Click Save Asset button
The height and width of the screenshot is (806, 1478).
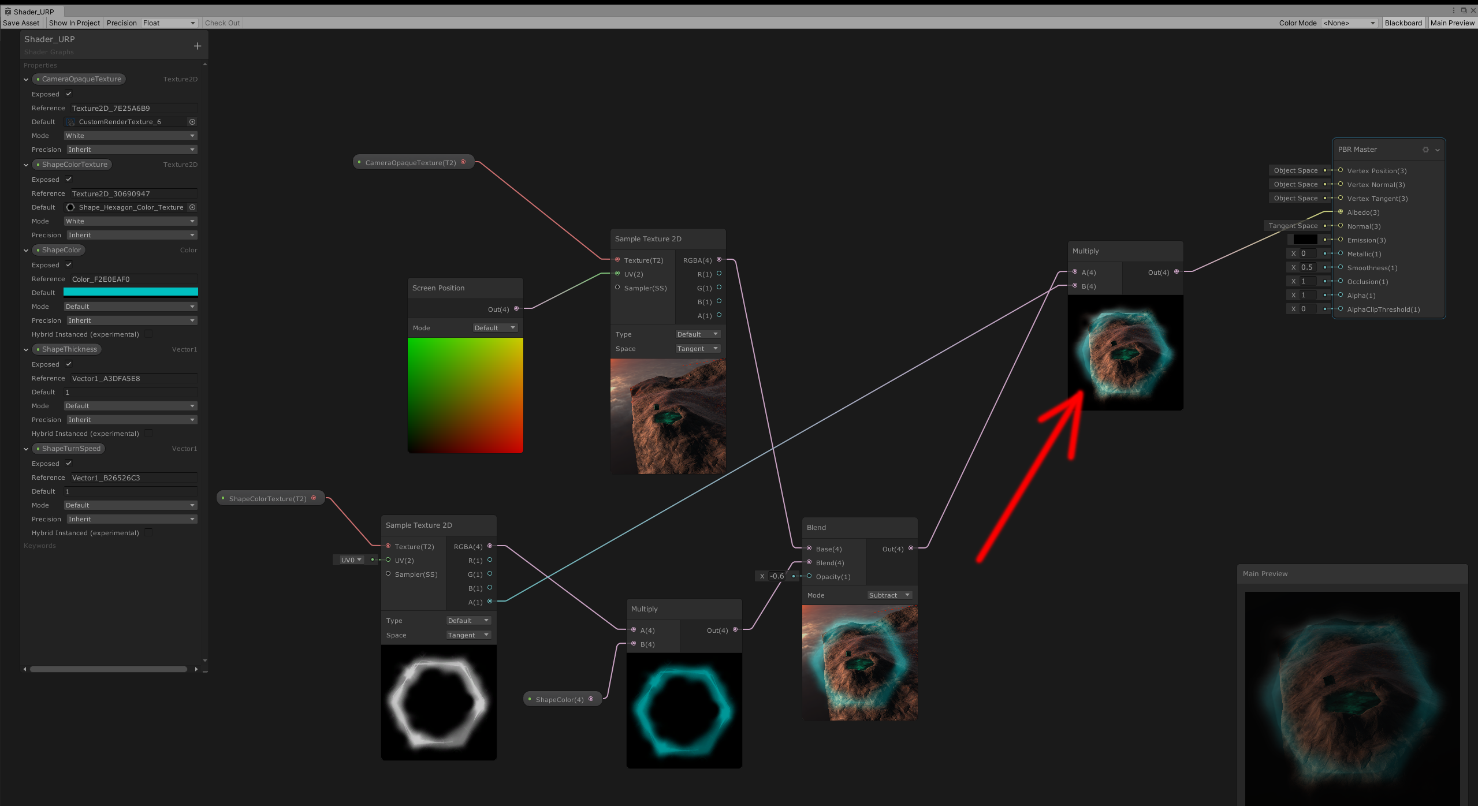(x=21, y=23)
